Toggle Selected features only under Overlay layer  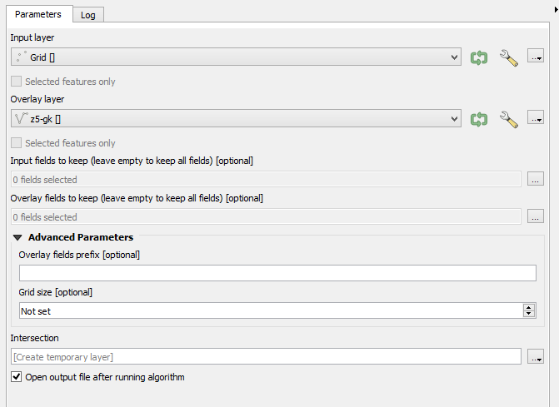pos(17,143)
